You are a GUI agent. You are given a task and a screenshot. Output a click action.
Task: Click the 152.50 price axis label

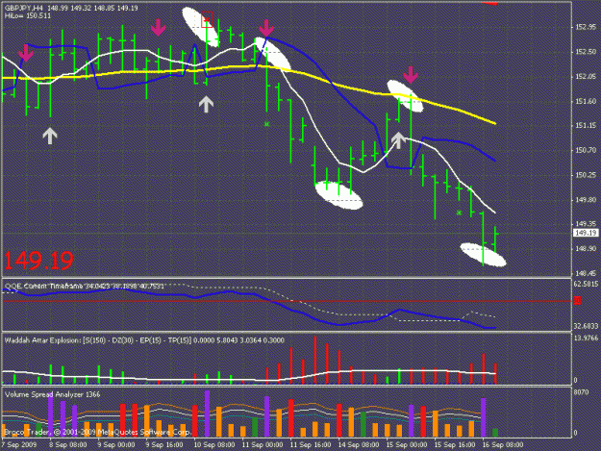pos(586,52)
